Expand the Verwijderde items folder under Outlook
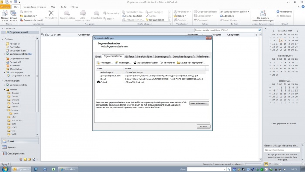 point(4,54)
